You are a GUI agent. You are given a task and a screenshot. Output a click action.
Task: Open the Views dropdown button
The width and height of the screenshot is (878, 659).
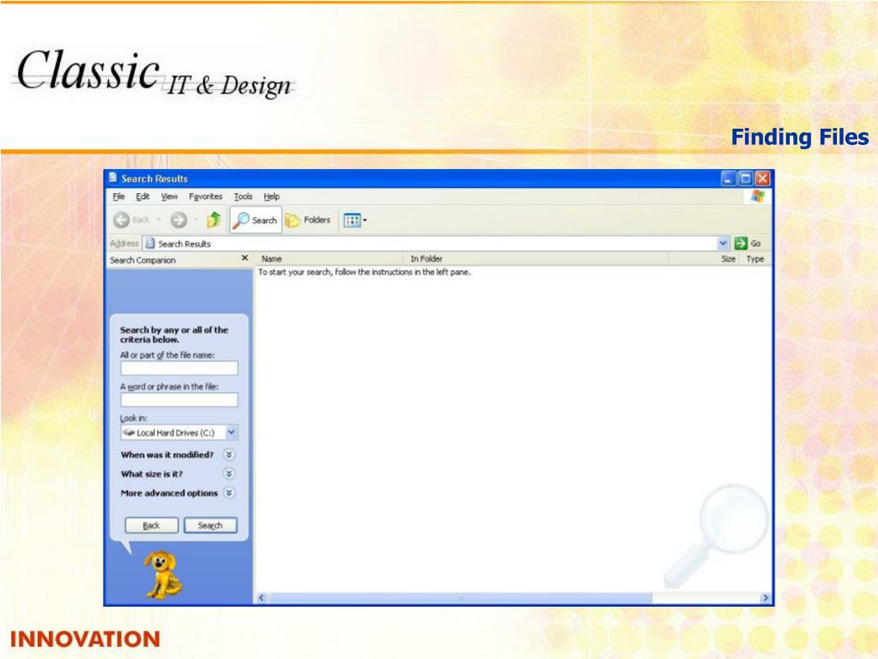[355, 221]
